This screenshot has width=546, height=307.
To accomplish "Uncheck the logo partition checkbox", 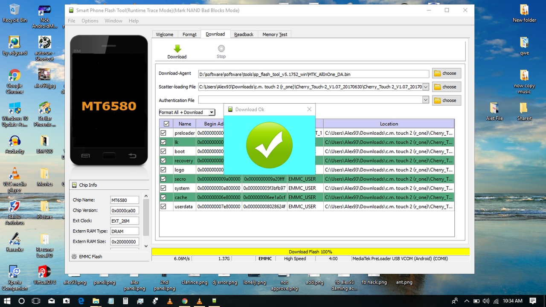I will click(163, 170).
